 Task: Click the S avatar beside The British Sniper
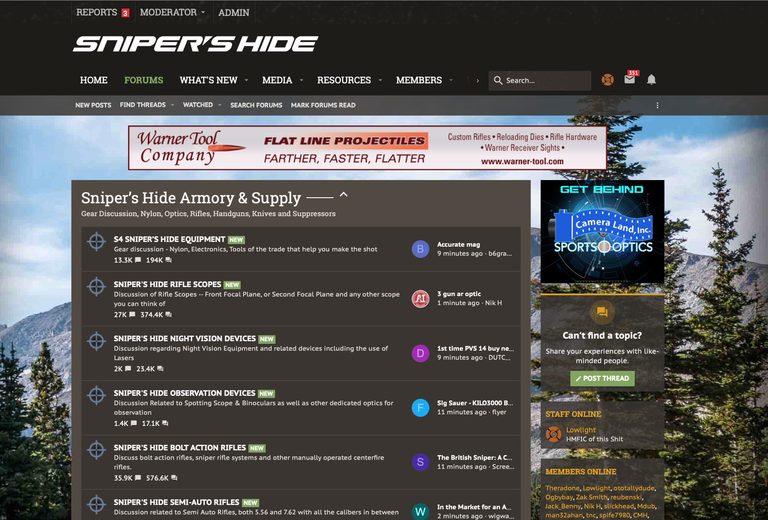[420, 462]
